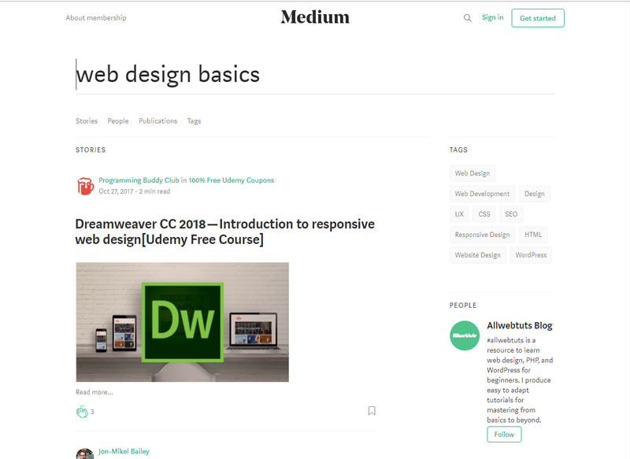Click Jon-Mikel Bailey's profile picture
This screenshot has height=459, width=630.
click(84, 453)
